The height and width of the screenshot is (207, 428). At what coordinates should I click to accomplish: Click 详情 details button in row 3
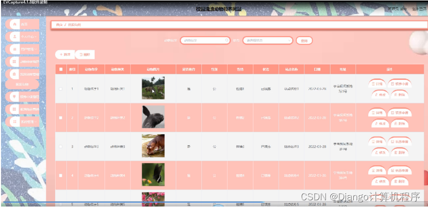[x=377, y=142]
